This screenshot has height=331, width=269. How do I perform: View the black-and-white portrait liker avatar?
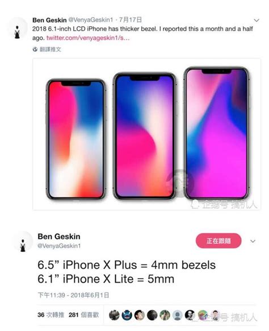point(190,315)
